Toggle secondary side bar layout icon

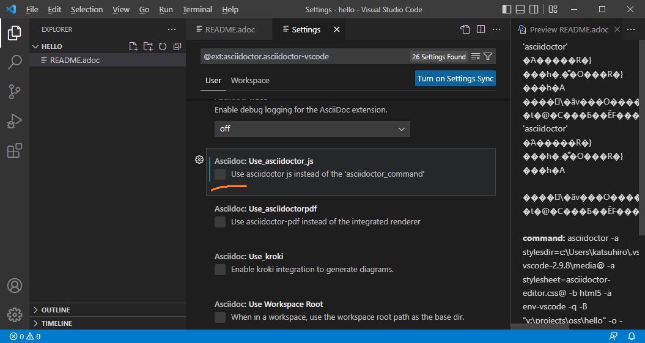pyautogui.click(x=534, y=9)
